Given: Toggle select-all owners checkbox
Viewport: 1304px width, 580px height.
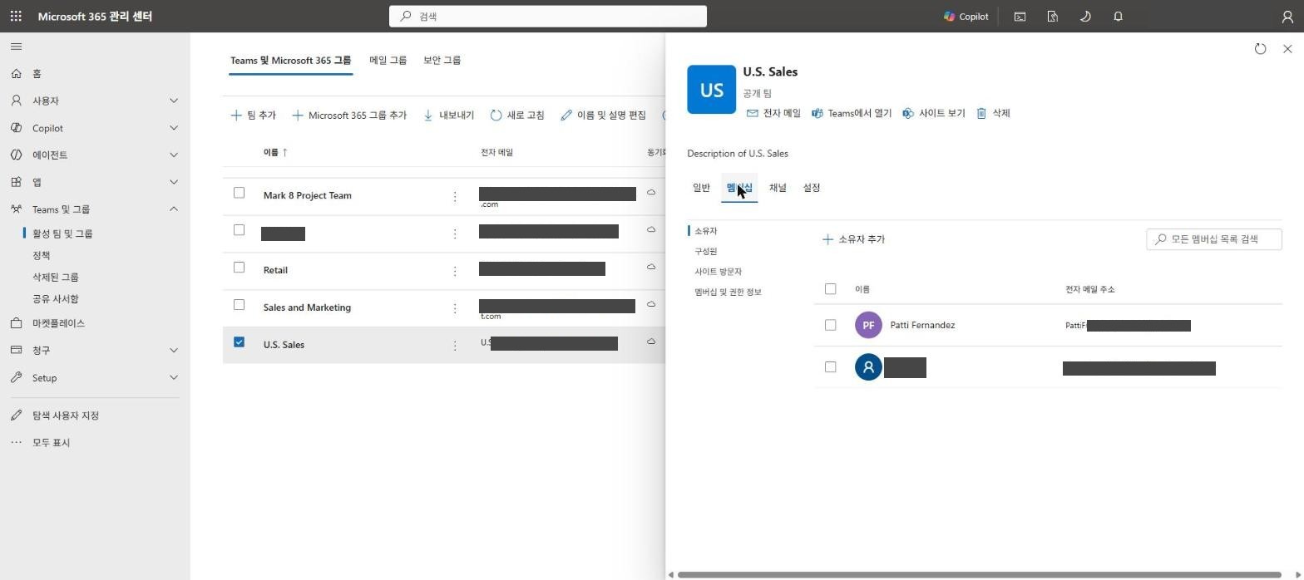Looking at the screenshot, I should [830, 289].
